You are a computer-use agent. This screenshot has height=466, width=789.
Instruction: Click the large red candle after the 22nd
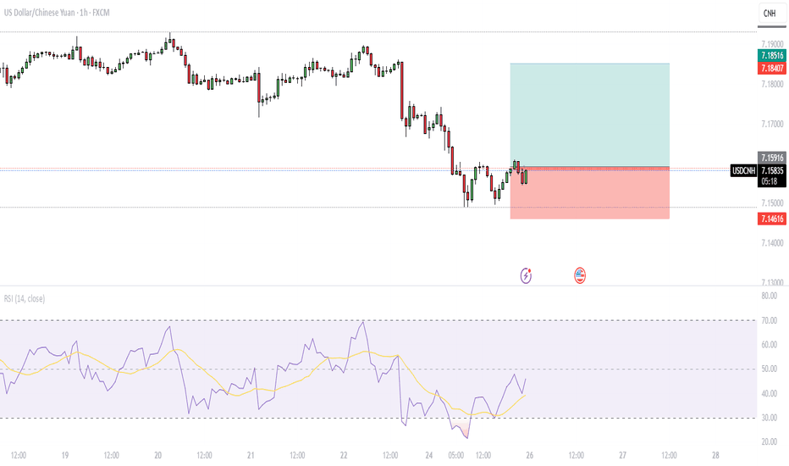pyautogui.click(x=401, y=91)
